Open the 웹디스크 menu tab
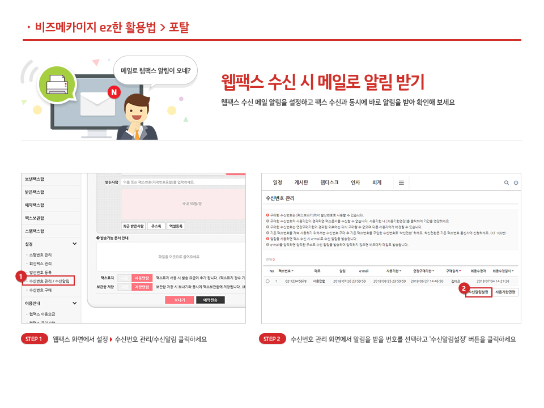 (x=329, y=182)
